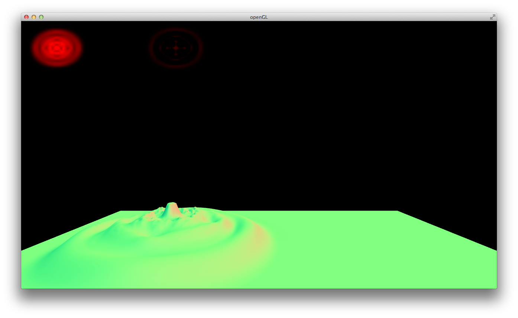The width and height of the screenshot is (518, 318).
Task: Enter fullscreen using the title bar arrows icon
Action: coord(492,17)
